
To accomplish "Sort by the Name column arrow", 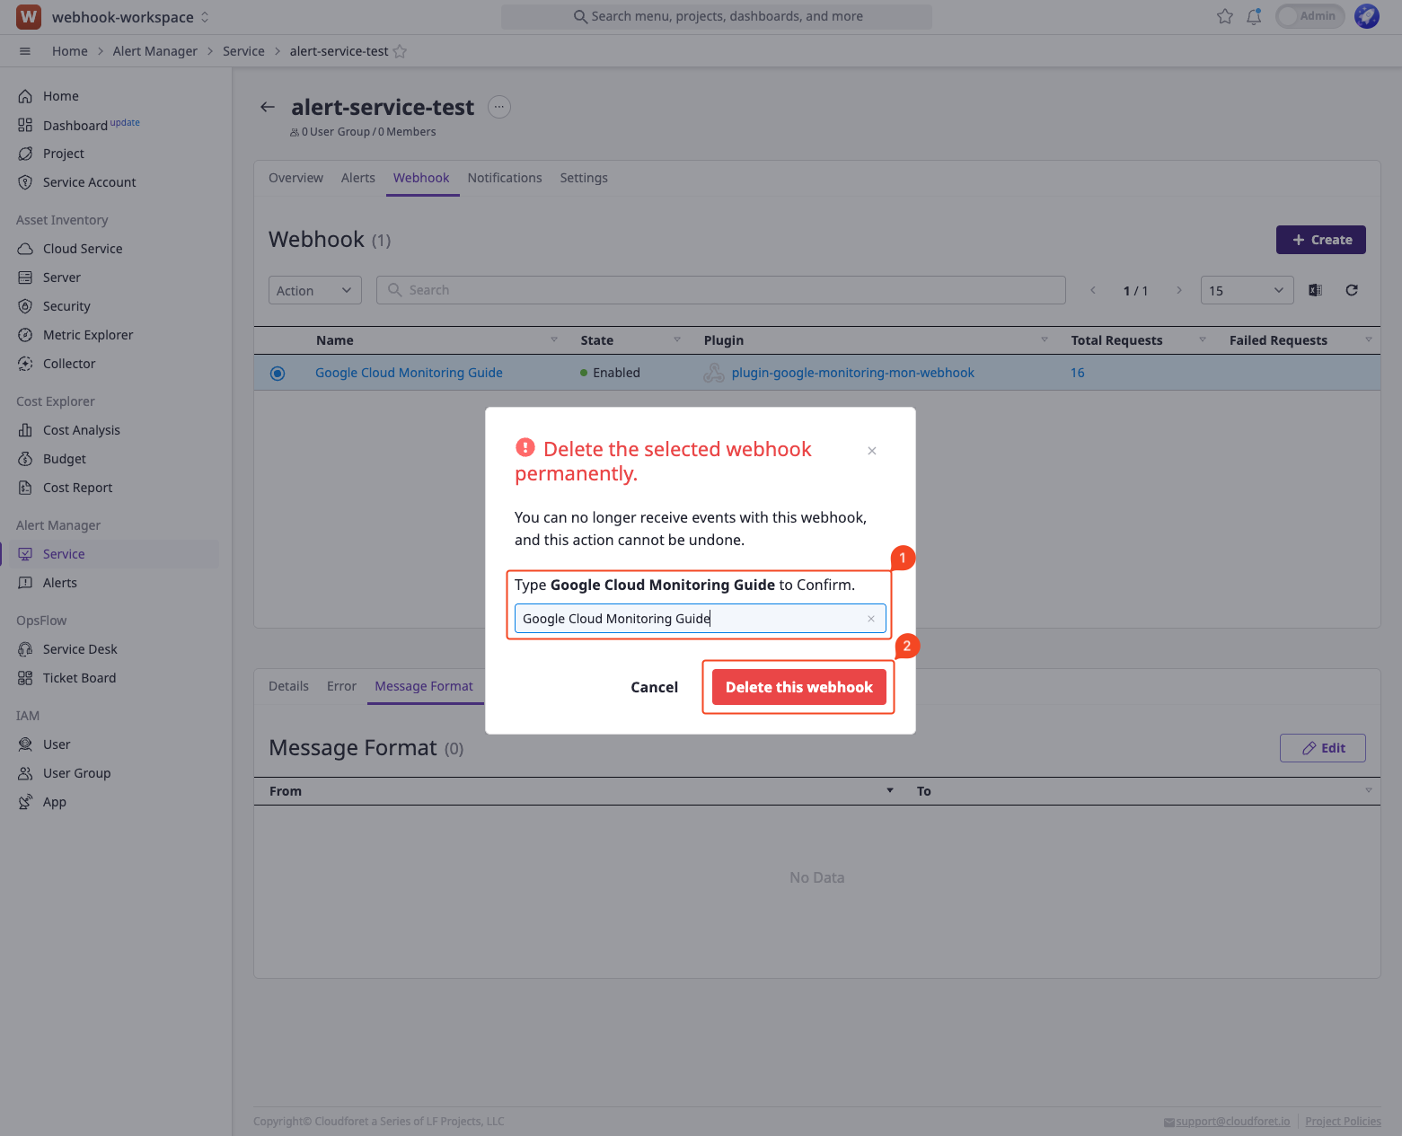I will [x=554, y=339].
